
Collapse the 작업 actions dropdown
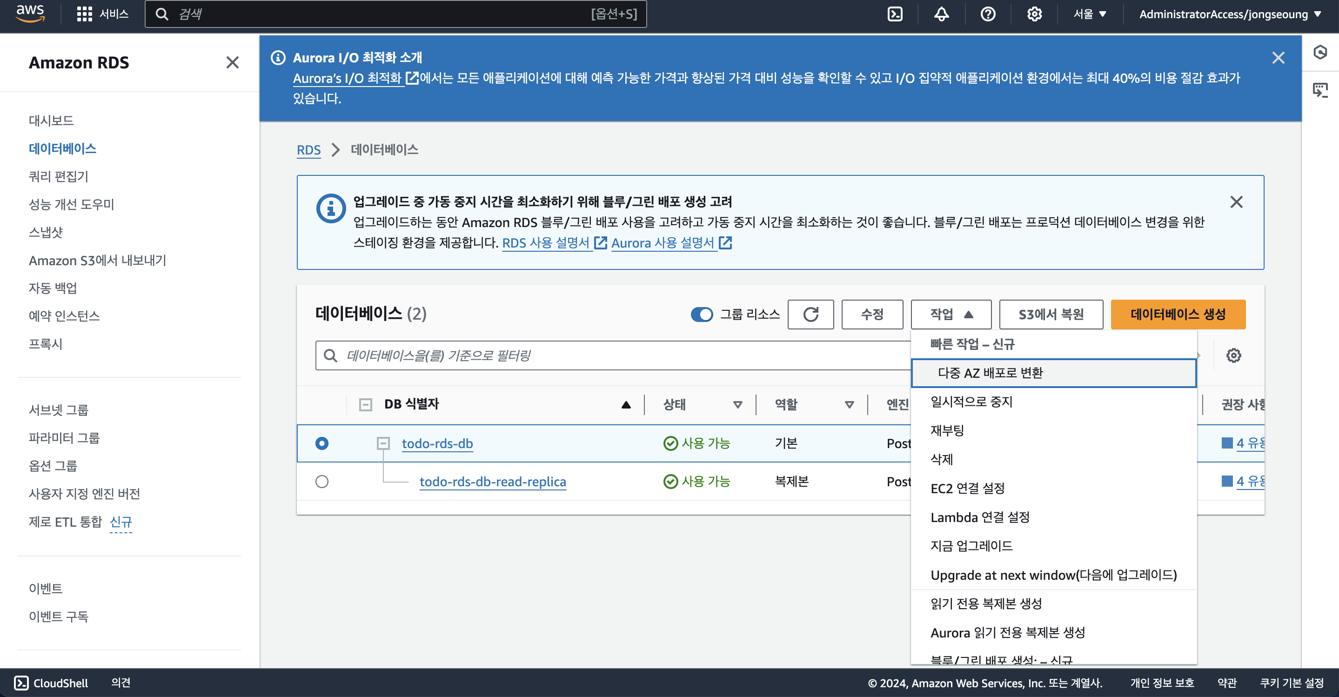(951, 315)
